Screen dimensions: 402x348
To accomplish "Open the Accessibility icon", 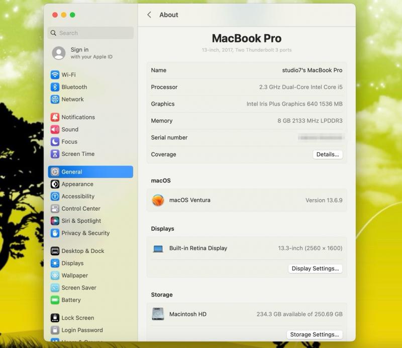I will pyautogui.click(x=55, y=196).
